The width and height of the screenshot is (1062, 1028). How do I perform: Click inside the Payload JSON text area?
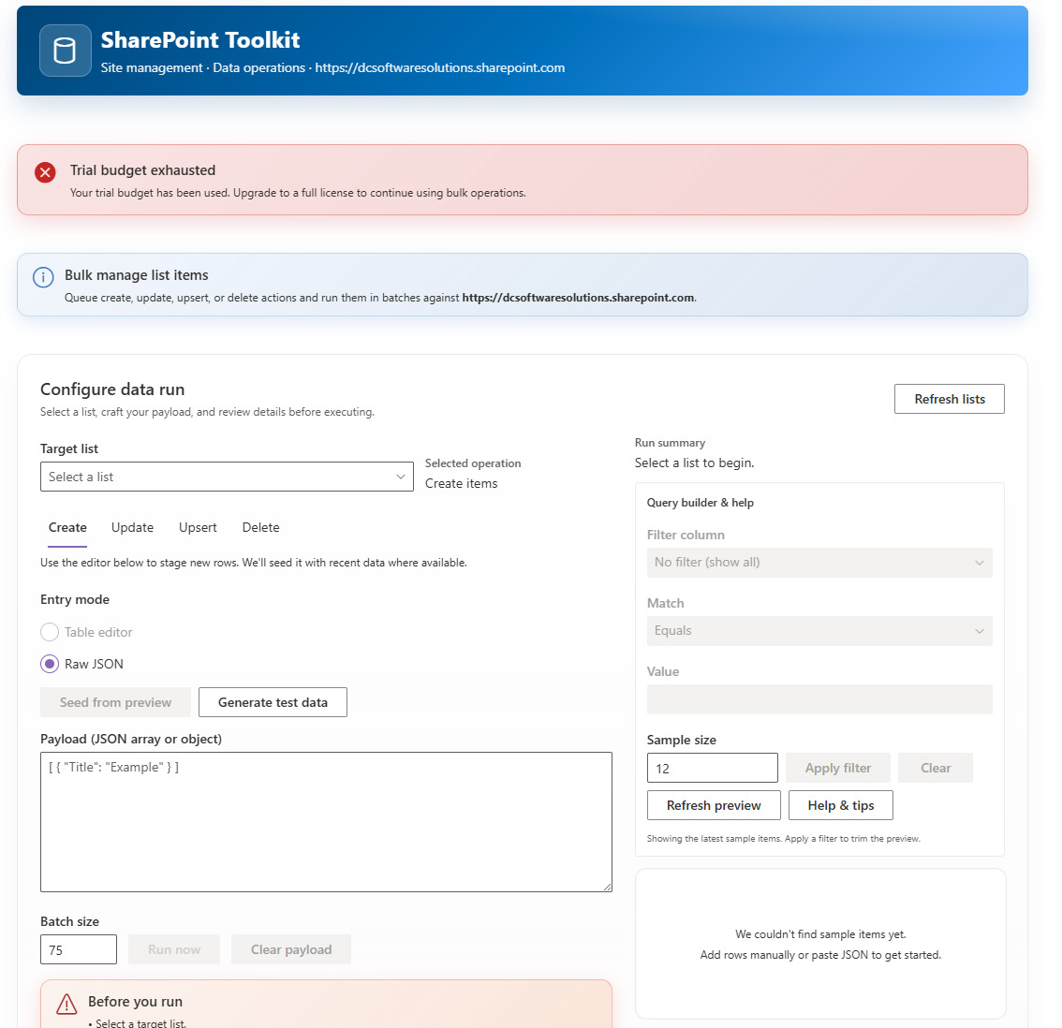coord(326,822)
